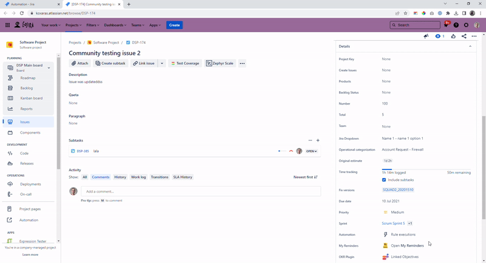Image resolution: width=486 pixels, height=263 pixels.
Task: Click the give feedback megaphone icon
Action: click(x=426, y=36)
